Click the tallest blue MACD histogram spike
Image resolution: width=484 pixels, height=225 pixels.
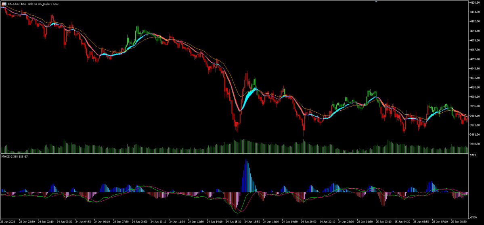click(x=246, y=176)
